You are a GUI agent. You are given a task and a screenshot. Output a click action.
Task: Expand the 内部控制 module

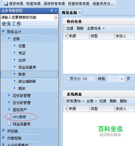(x=4, y=137)
